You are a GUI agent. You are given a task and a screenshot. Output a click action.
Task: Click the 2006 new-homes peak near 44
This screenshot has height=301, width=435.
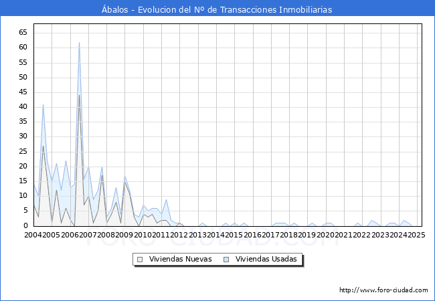pyautogui.click(x=79, y=96)
